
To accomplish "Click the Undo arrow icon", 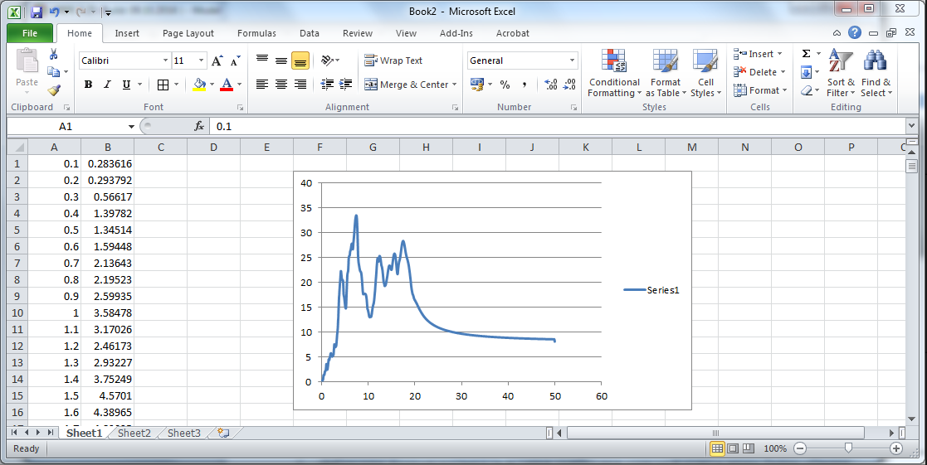I will 55,12.
